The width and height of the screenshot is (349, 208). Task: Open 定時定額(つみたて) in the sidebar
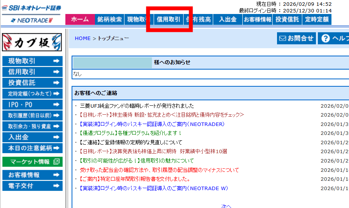(x=32, y=94)
